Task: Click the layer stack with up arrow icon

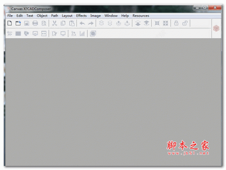Action: [x=119, y=23]
